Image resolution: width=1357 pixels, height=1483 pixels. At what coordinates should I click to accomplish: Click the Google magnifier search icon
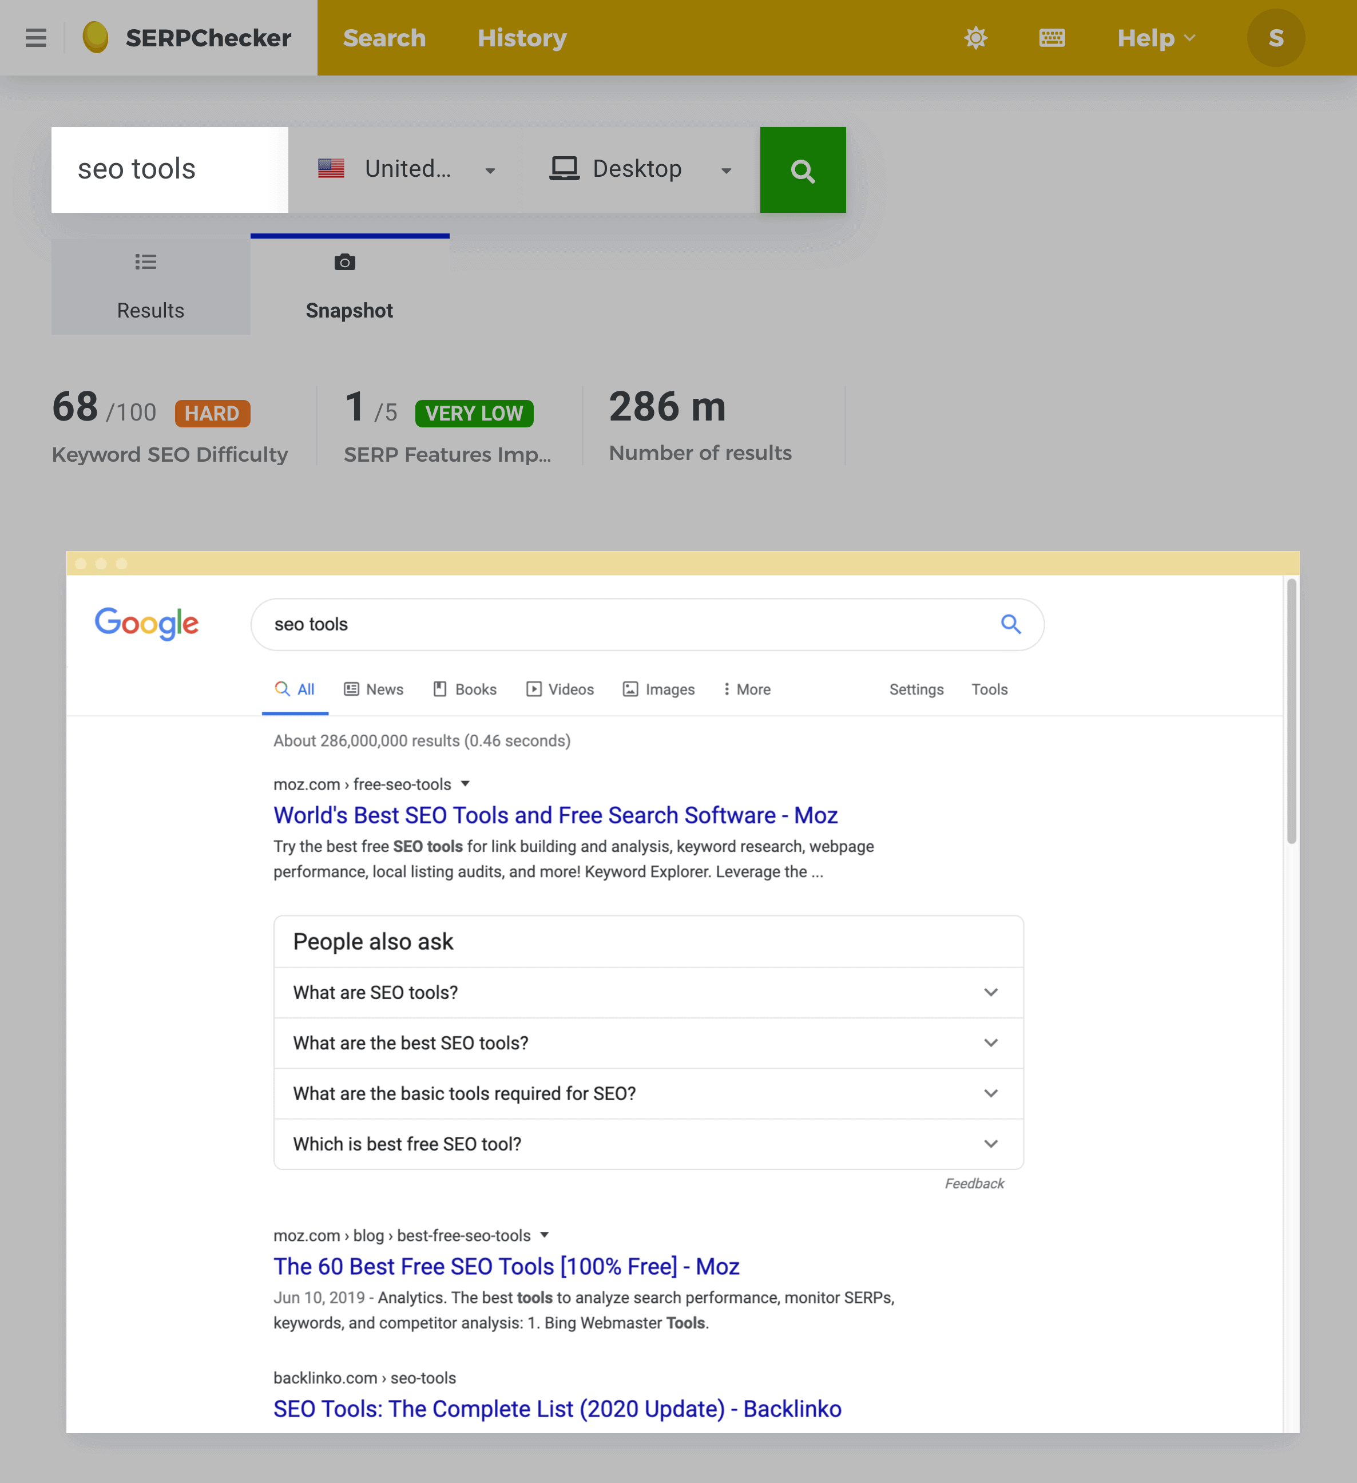pyautogui.click(x=1011, y=625)
